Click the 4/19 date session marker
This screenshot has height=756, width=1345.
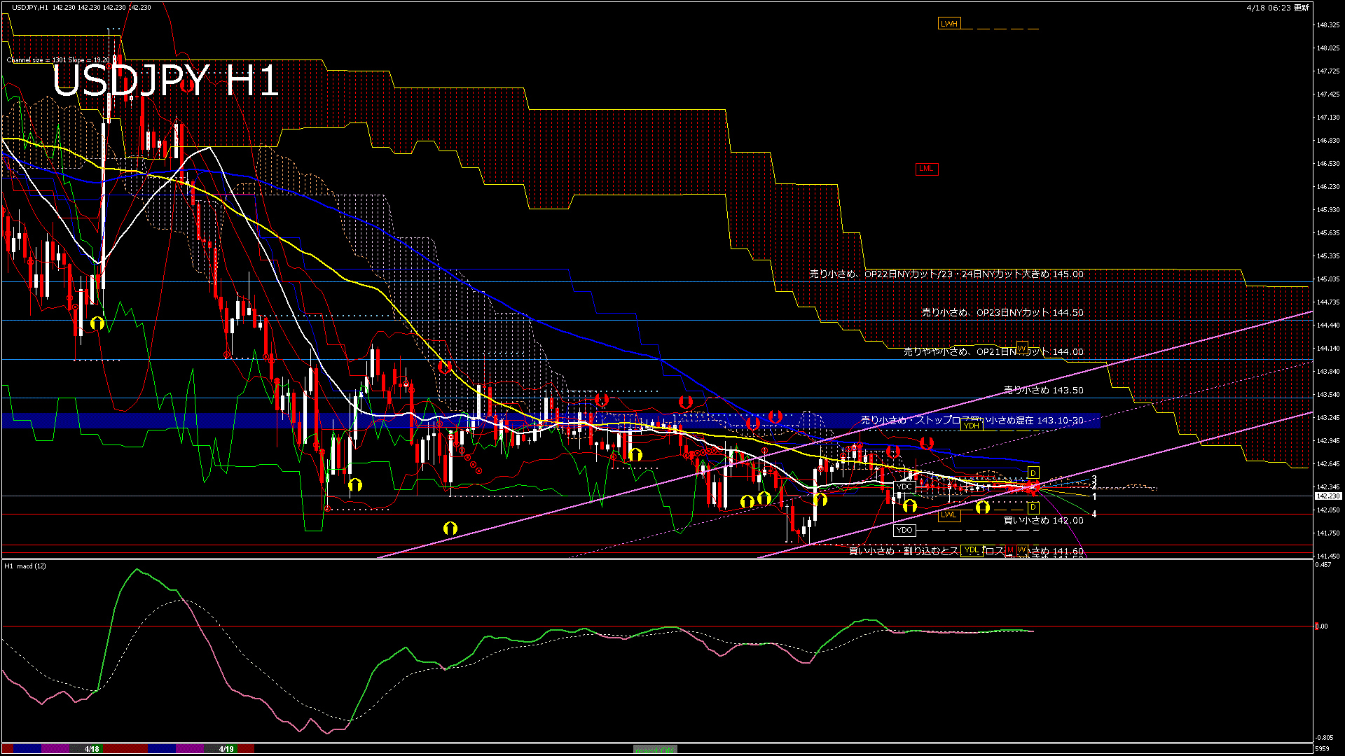click(226, 749)
